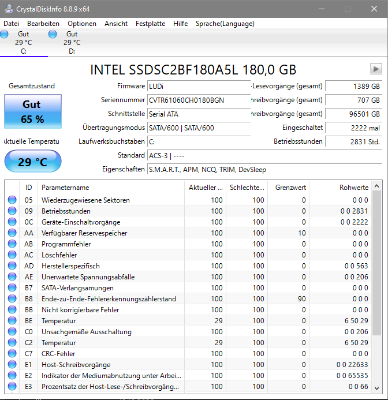This screenshot has height=400, width=388.
Task: Click the status orb for Unsachgemäße Ausschaltung
Action: [x=12, y=332]
